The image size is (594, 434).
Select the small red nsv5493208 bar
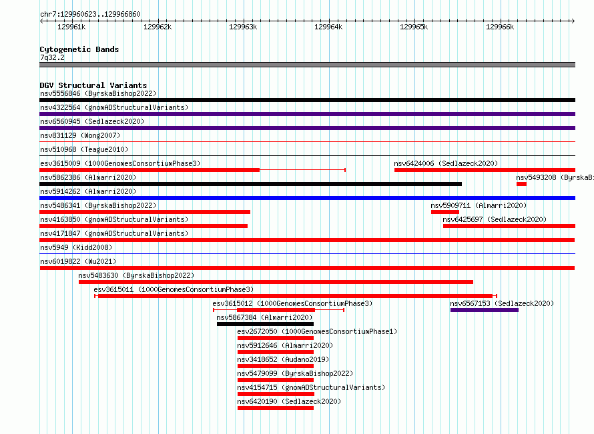(522, 184)
